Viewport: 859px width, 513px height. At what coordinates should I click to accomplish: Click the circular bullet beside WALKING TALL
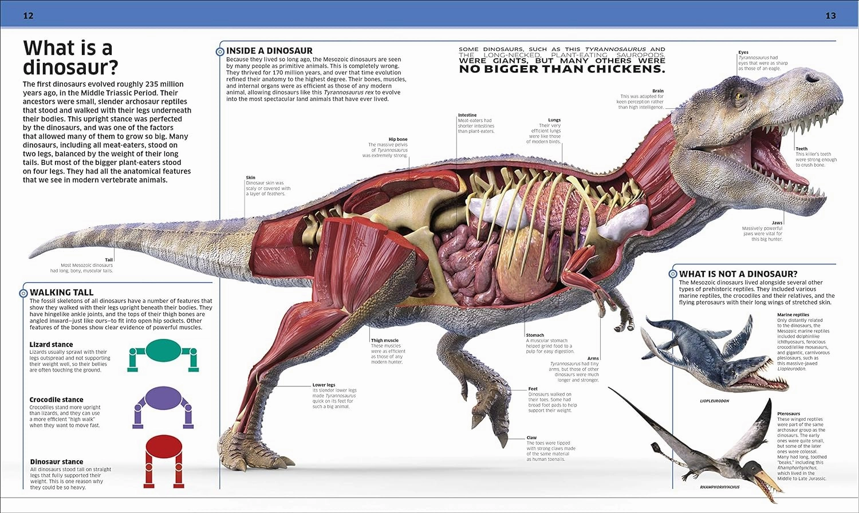click(23, 293)
